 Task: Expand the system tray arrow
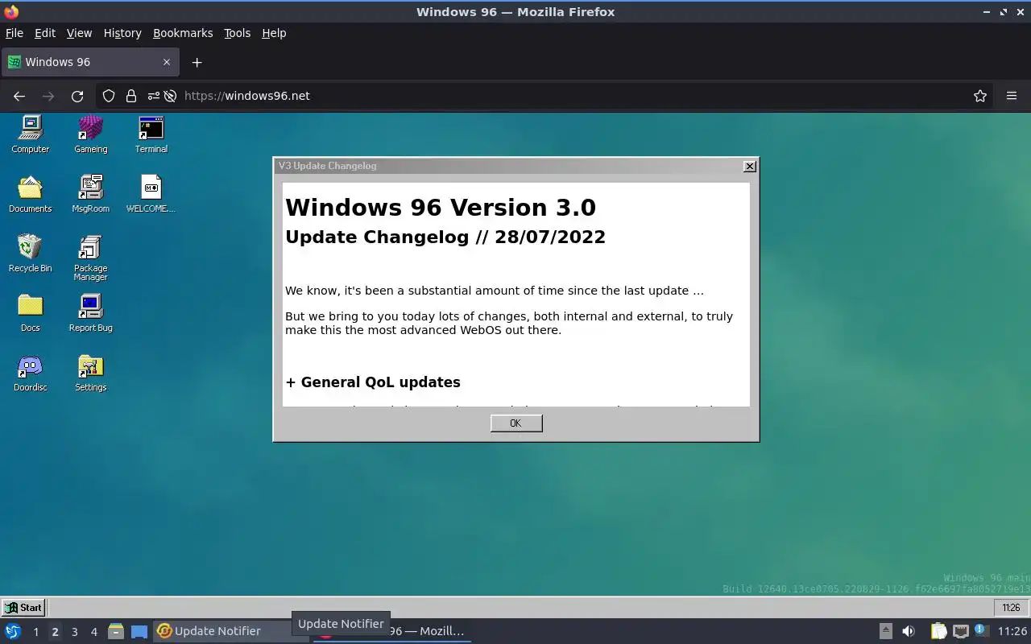coord(885,631)
